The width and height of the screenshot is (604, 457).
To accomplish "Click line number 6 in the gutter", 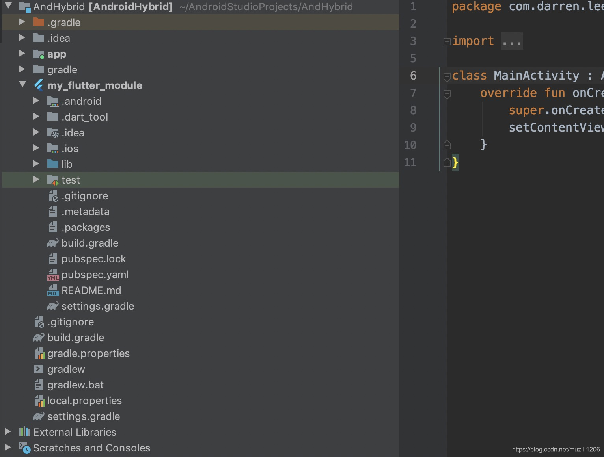I will [413, 76].
